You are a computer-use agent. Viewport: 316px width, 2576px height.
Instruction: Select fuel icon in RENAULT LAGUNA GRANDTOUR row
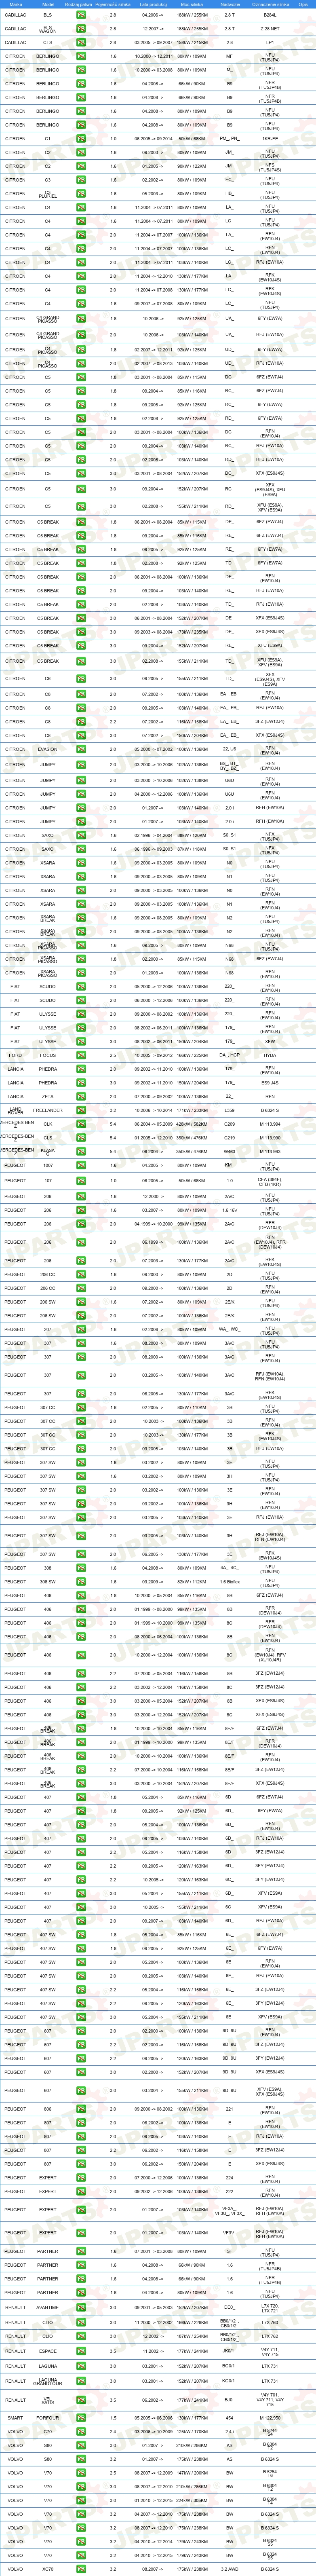point(80,2381)
